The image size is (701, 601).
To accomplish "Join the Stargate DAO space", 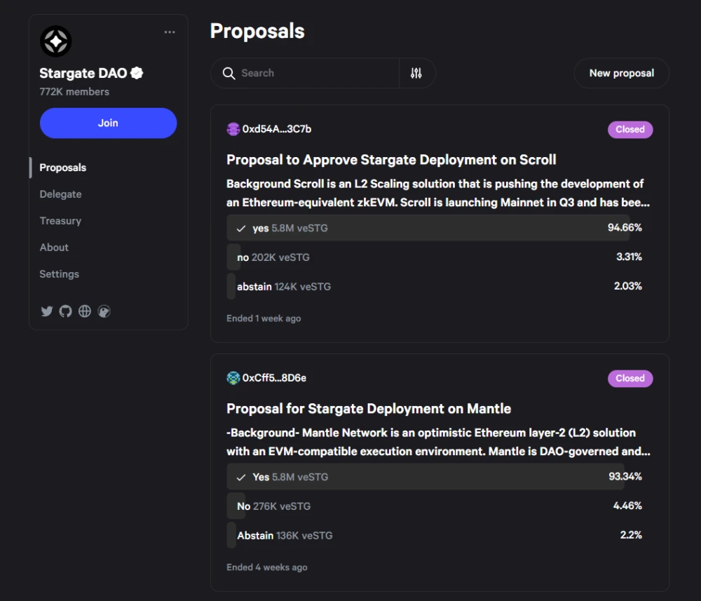I will (108, 123).
